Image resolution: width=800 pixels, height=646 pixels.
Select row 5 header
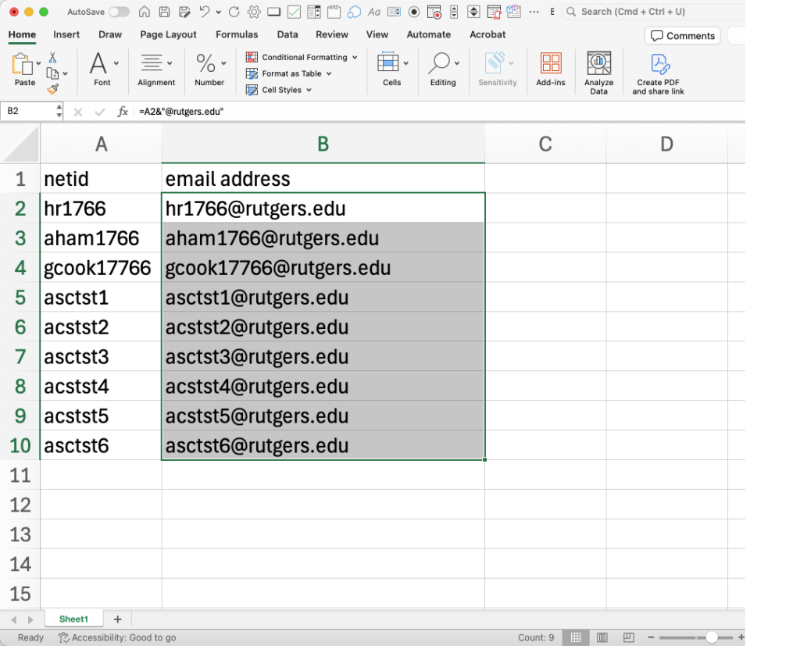(20, 297)
